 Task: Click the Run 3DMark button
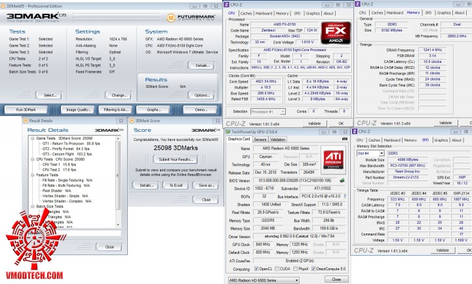(x=26, y=110)
